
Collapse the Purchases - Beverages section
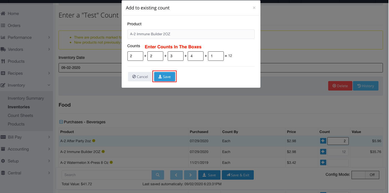(61, 122)
